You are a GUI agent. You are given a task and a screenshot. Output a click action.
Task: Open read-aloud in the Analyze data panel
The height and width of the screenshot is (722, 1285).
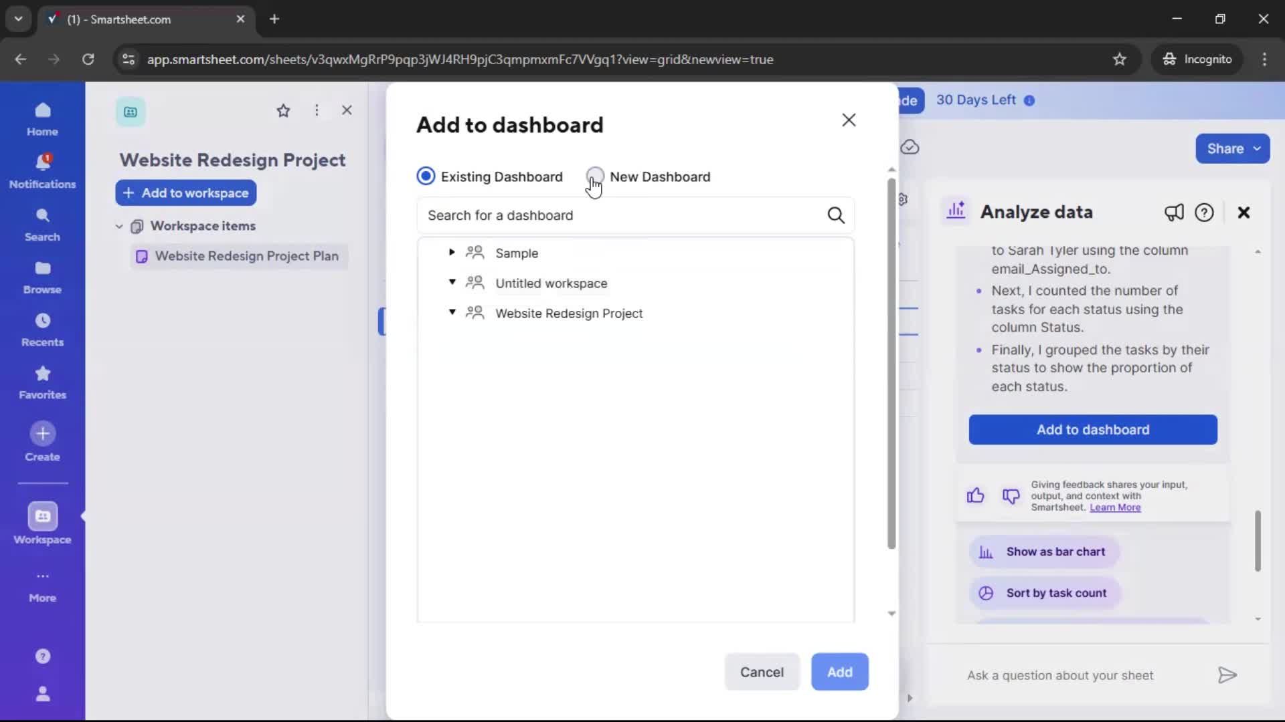[1174, 212]
